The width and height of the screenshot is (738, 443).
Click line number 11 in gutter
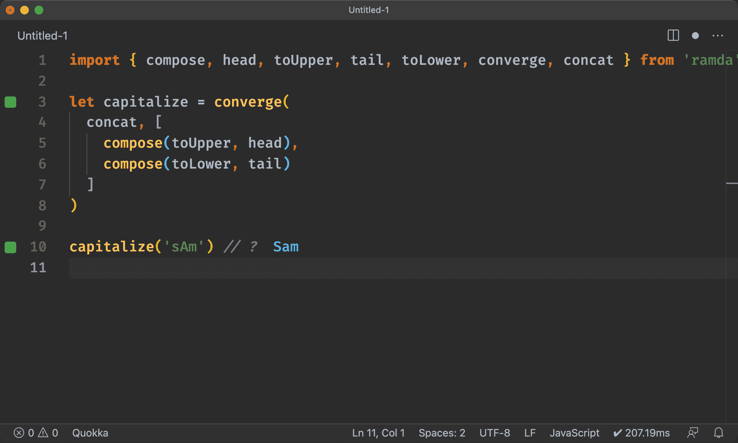[38, 268]
